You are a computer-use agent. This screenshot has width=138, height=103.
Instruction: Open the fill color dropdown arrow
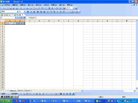point(75,12)
